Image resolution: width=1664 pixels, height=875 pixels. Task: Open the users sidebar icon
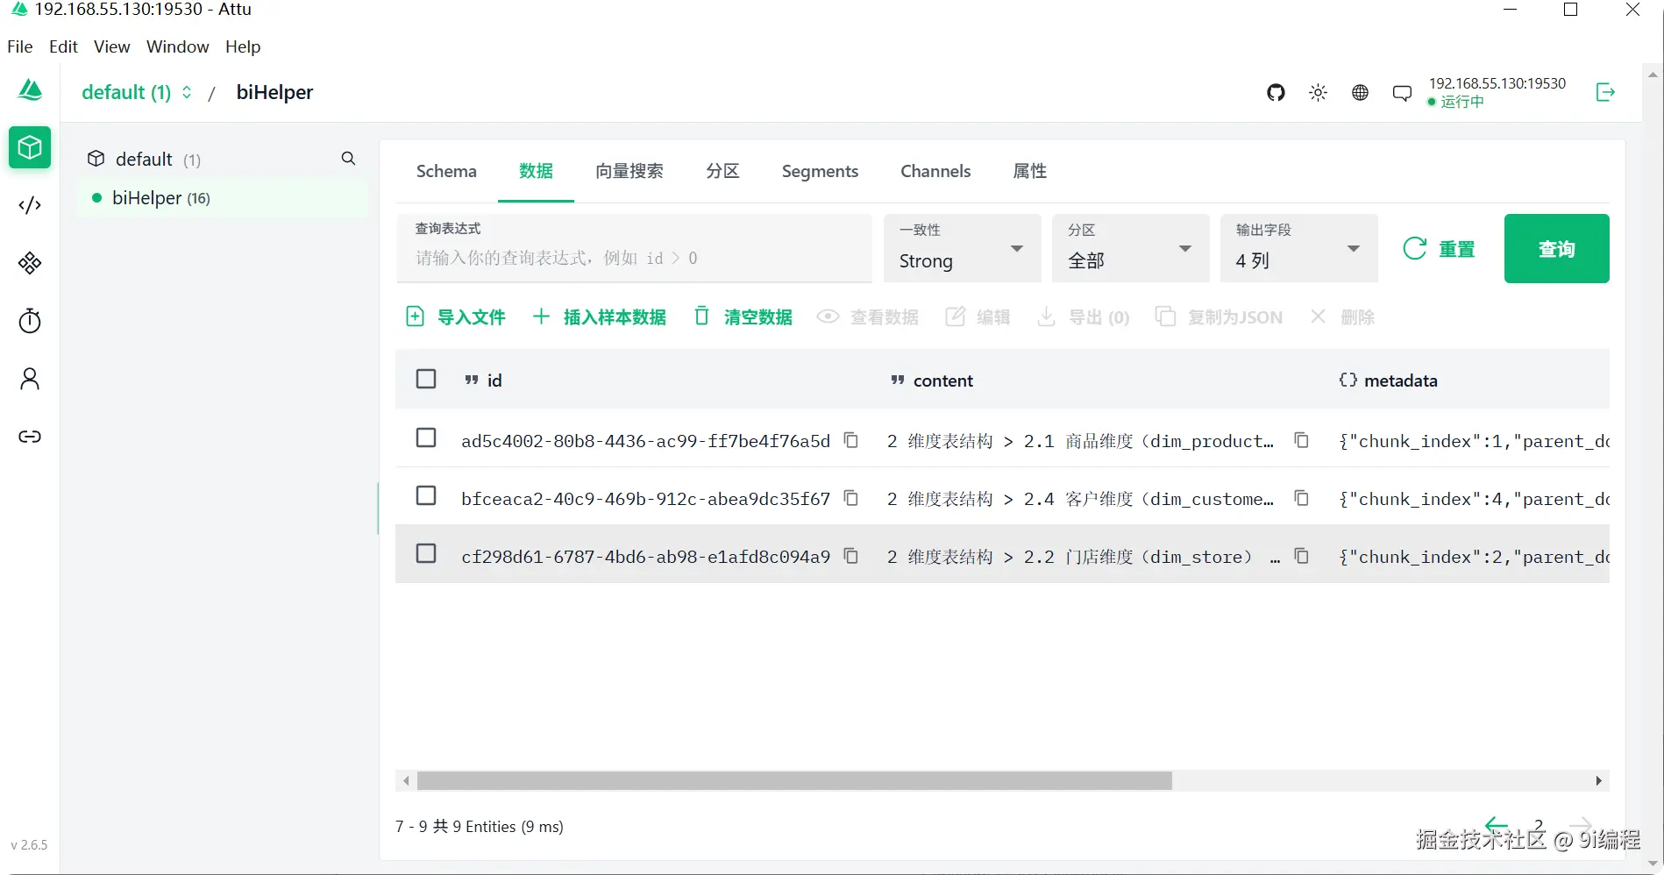click(x=30, y=379)
